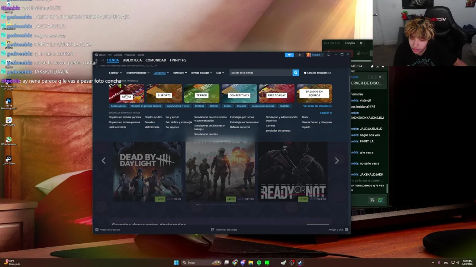The height and width of the screenshot is (267, 476).
Task: Click the 7TV emote icon in KickTalk
Action: coord(372,200)
